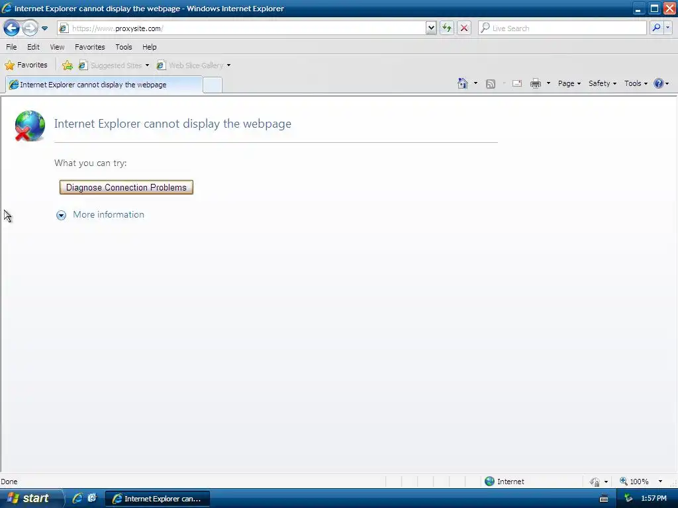Click the 100% zoom level button
Screen dimensions: 678x508
point(634,482)
